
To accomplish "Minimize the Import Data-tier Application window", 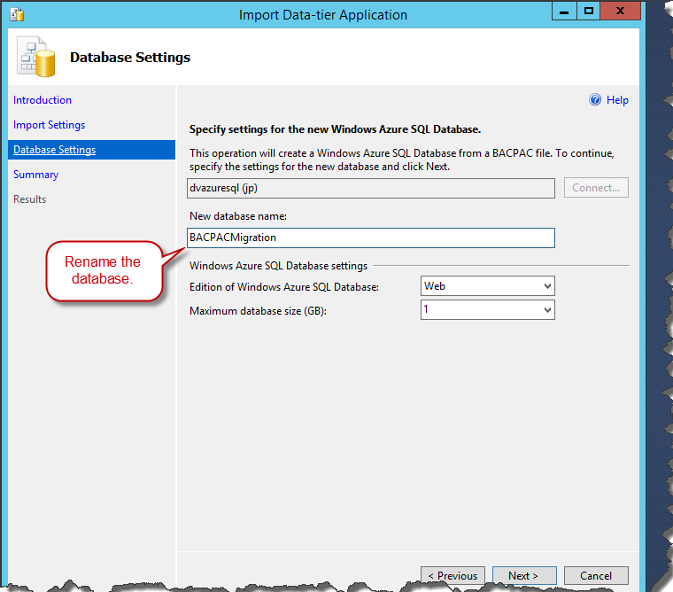I will tap(564, 12).
